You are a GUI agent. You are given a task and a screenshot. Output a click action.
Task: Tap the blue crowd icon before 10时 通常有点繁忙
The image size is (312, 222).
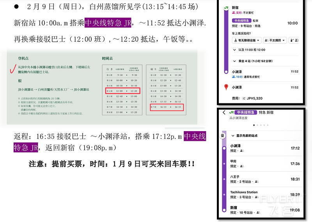234,77
